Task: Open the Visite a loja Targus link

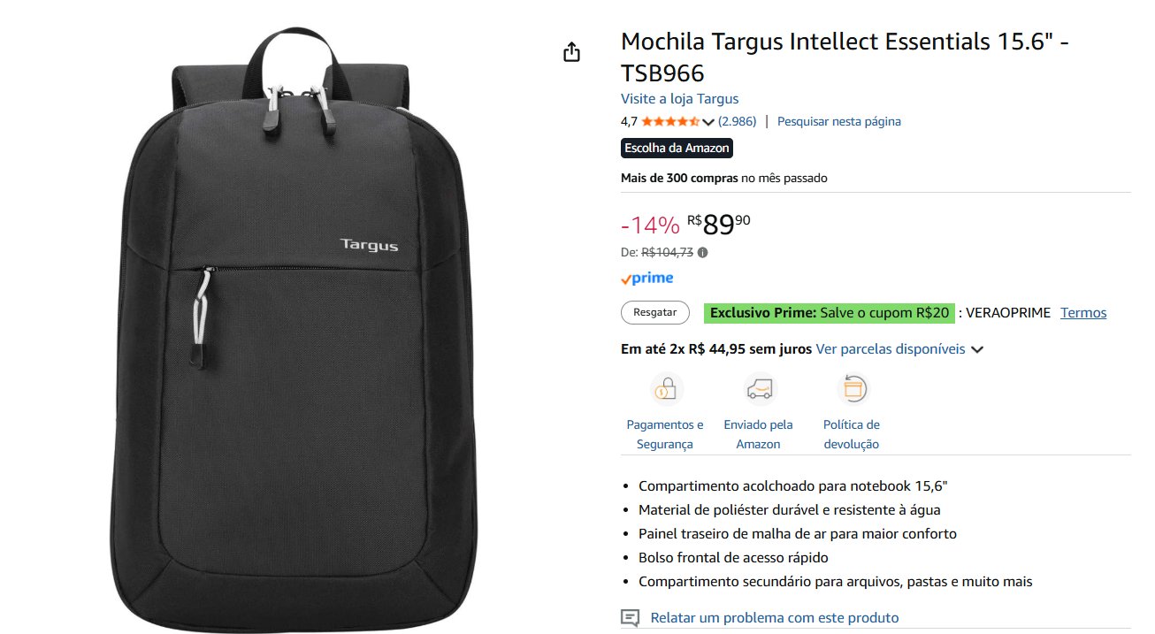Action: (679, 99)
